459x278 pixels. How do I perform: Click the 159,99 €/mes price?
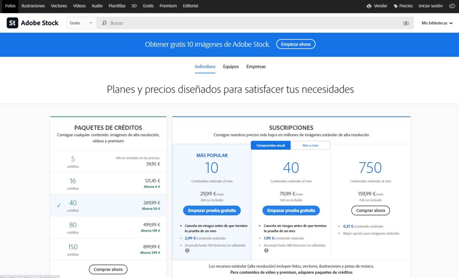370,194
